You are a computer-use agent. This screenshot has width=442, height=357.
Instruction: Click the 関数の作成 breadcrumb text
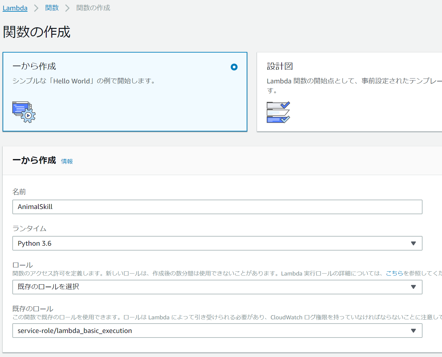pos(93,8)
